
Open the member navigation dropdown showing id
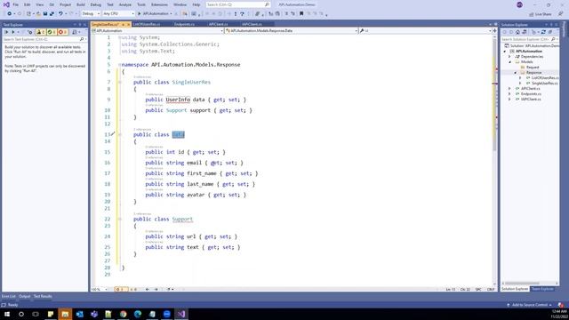pyautogui.click(x=425, y=31)
